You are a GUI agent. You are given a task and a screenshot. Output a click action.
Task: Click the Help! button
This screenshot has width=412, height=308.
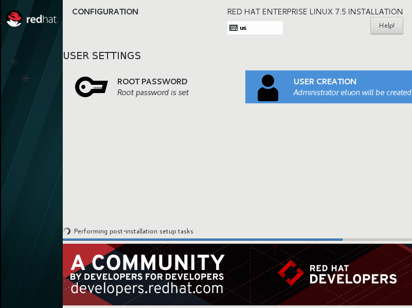[386, 26]
